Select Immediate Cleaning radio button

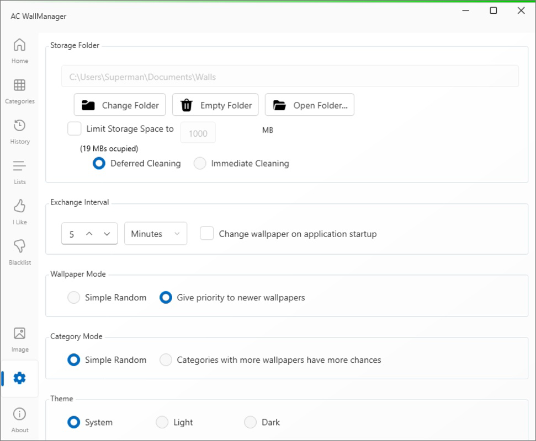click(200, 163)
